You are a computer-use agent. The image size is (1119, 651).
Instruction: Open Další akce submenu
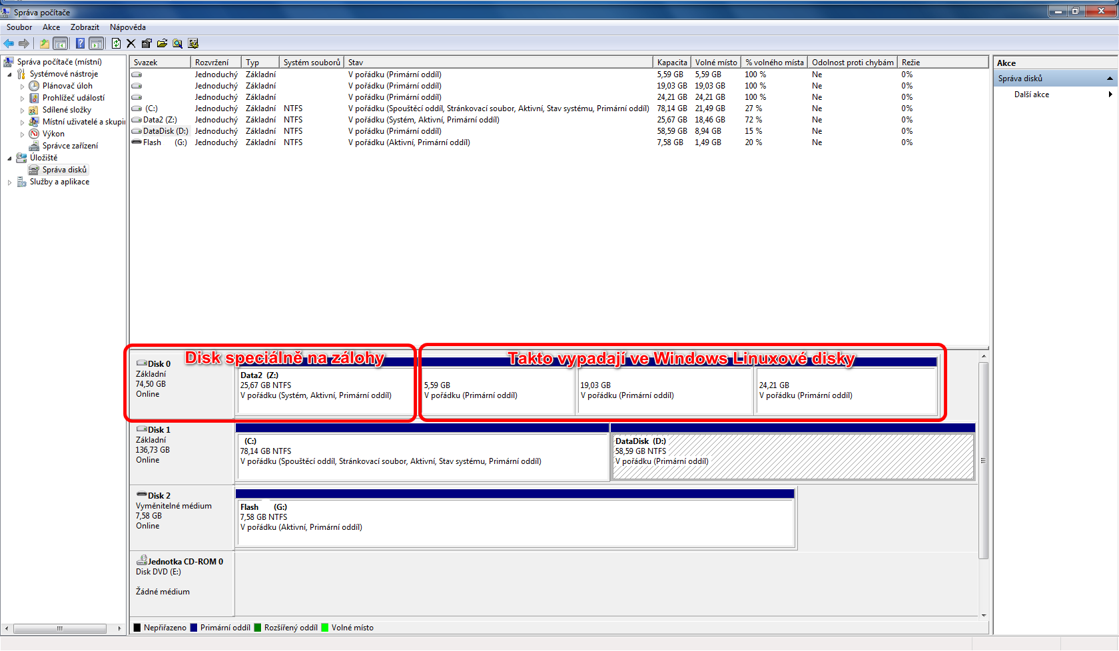[1063, 95]
